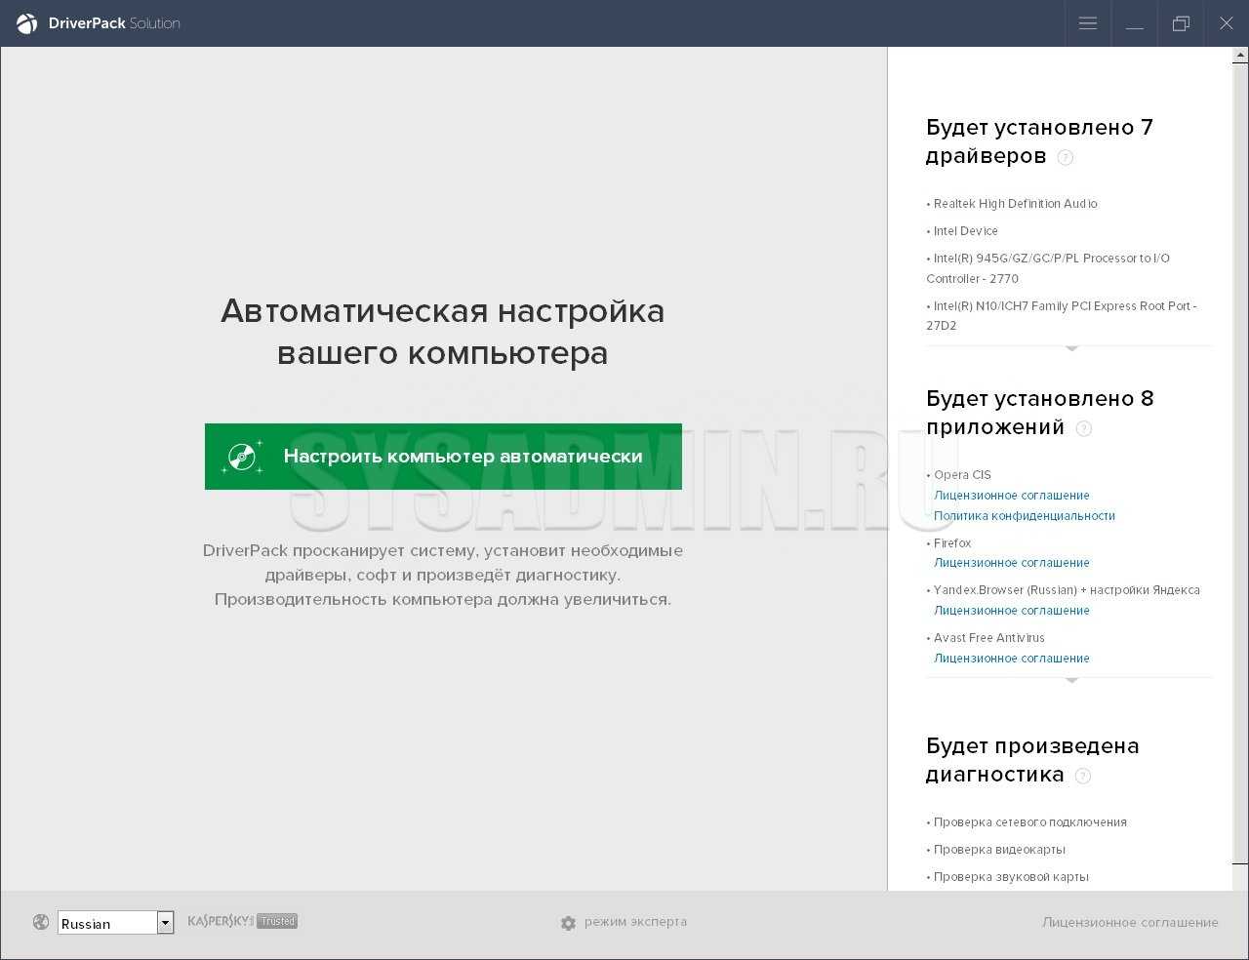Click help icon next to drivers heading
Screen dimensions: 1249x960
[1066, 157]
